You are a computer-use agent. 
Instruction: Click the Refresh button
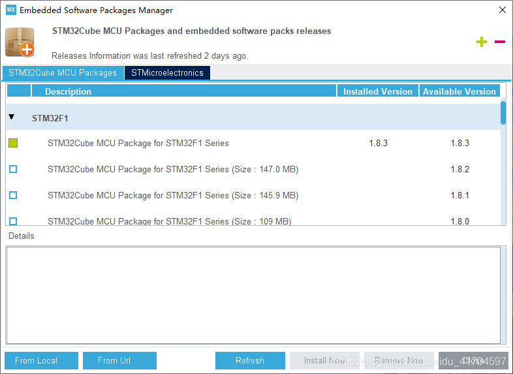coord(250,360)
